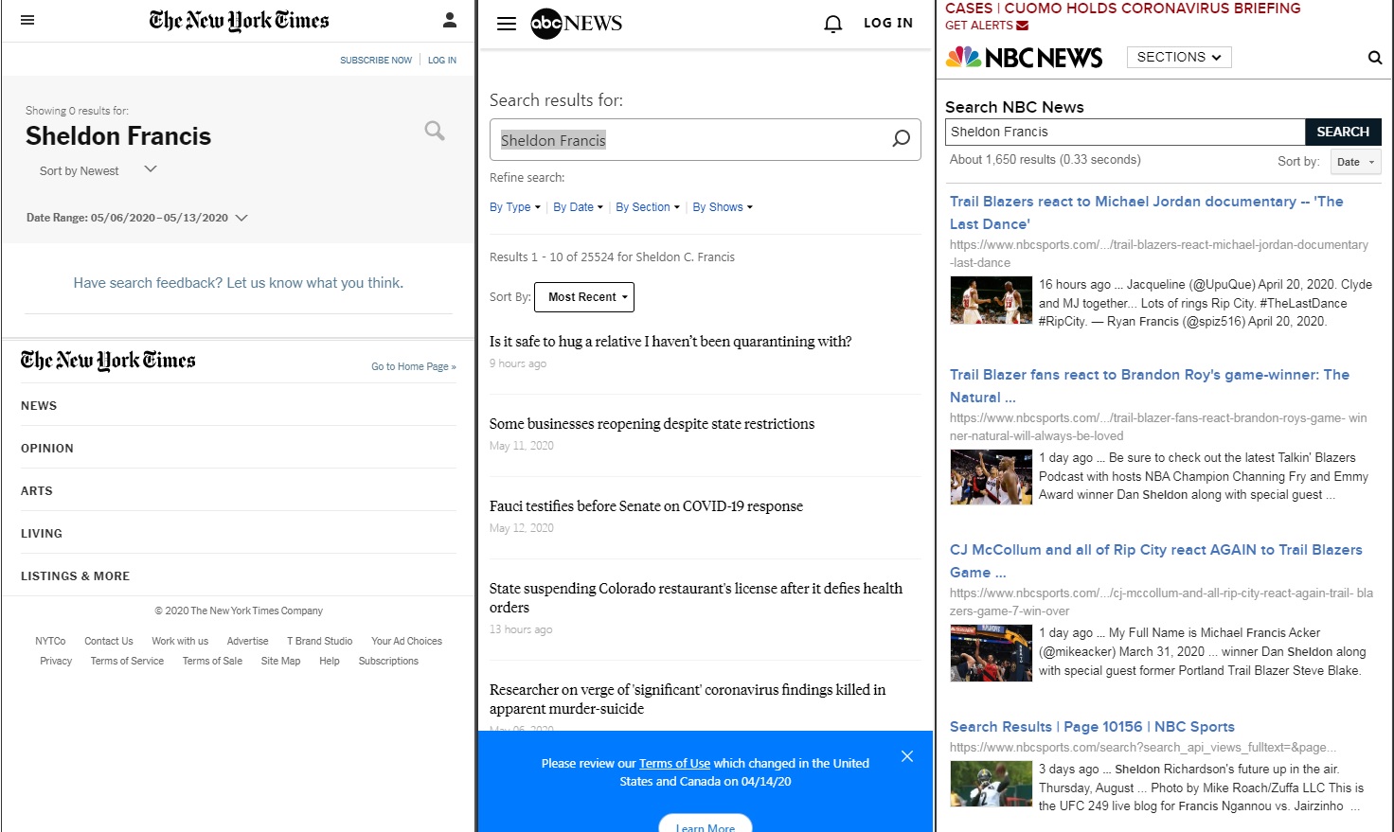Open the ABC News hamburger menu

tap(507, 24)
